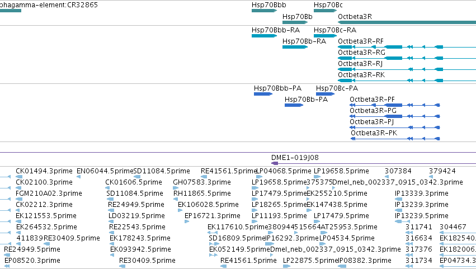Click the Hsp70Bb-RA transcript
This screenshot has height=269, width=476.
(304, 41)
